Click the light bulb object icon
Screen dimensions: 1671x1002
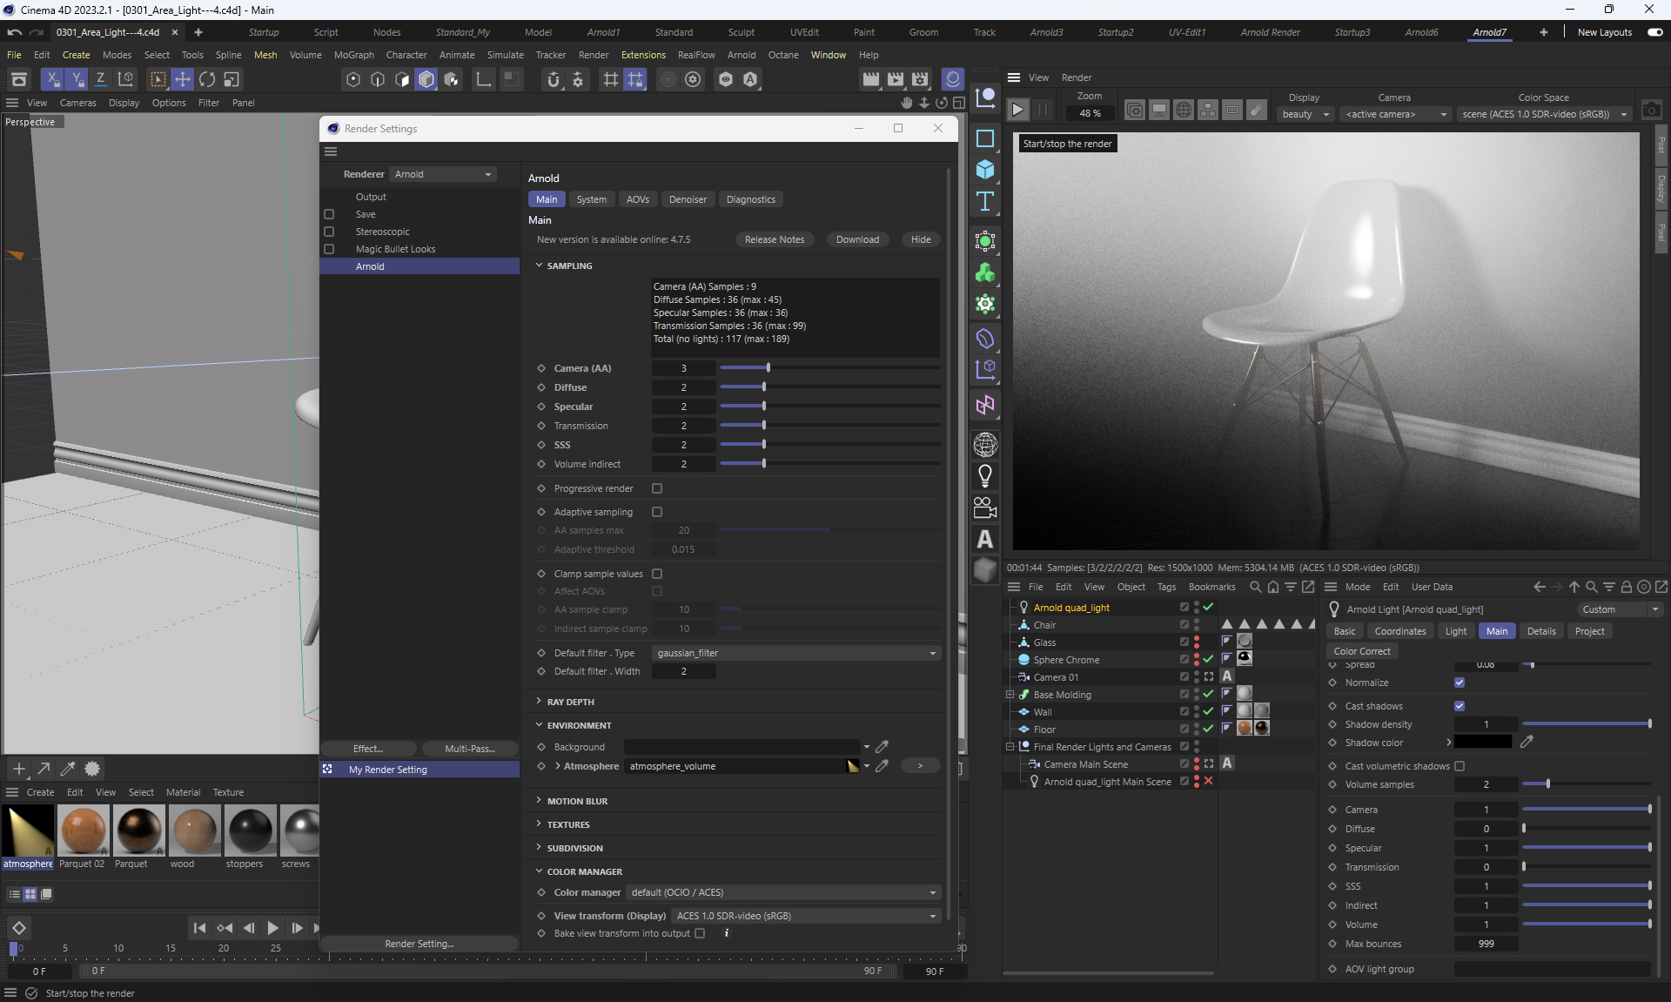point(985,476)
